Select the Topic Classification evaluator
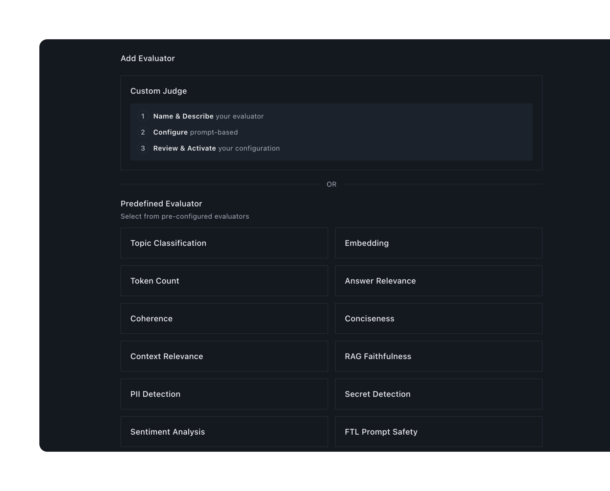The width and height of the screenshot is (610, 491). point(224,243)
